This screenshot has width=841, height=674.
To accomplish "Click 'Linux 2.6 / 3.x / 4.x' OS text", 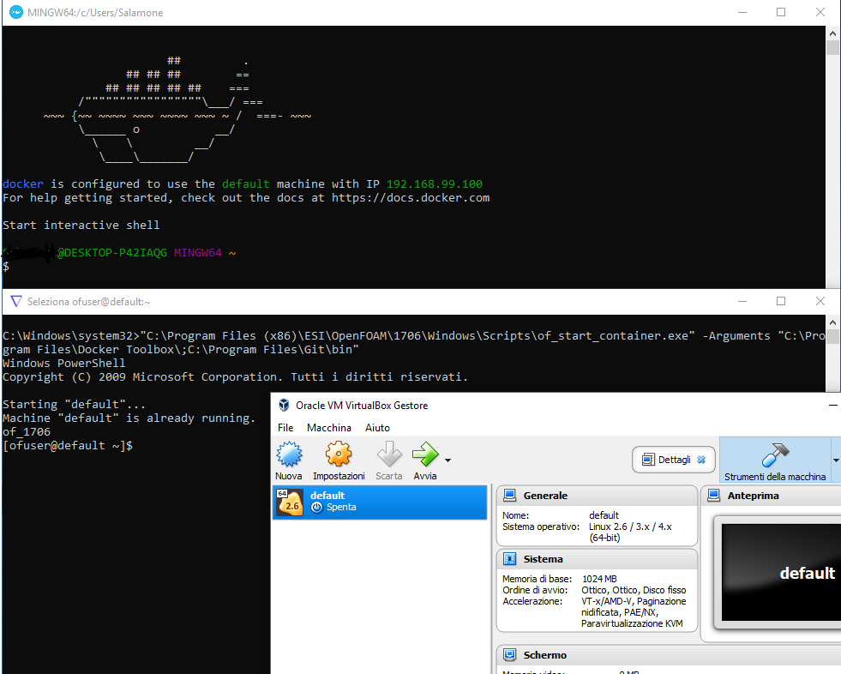I will [630, 527].
